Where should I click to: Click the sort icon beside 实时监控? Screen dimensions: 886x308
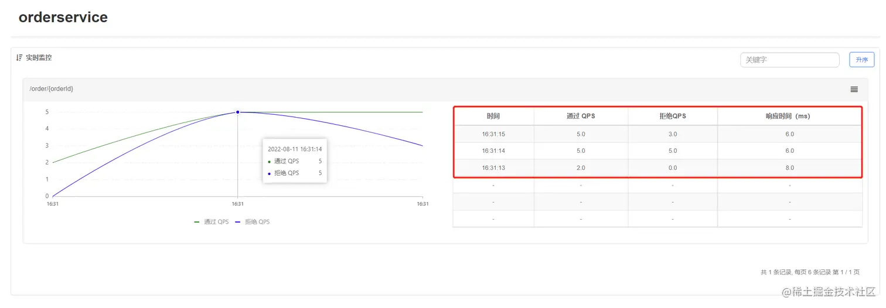(19, 58)
